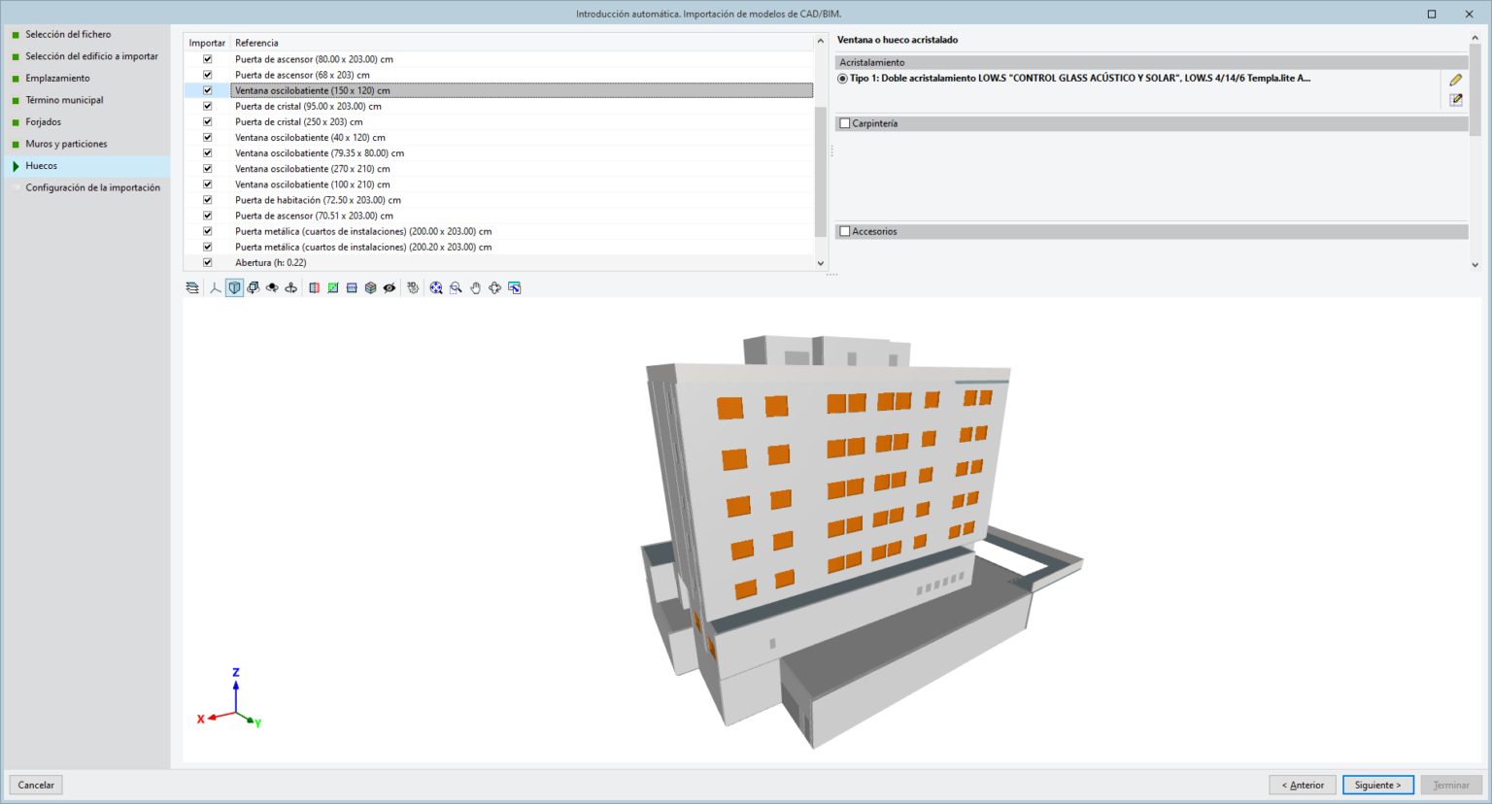Edit Tipo 1 glazing with pencil icon
The height and width of the screenshot is (804, 1492).
[1454, 80]
